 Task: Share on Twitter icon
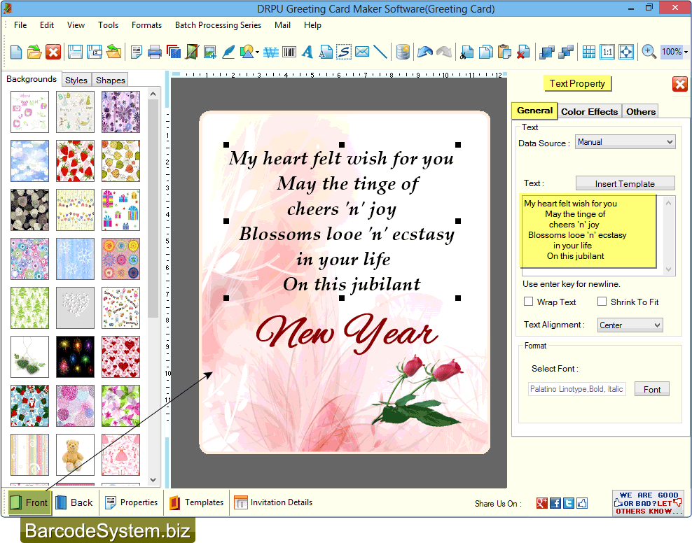point(569,503)
